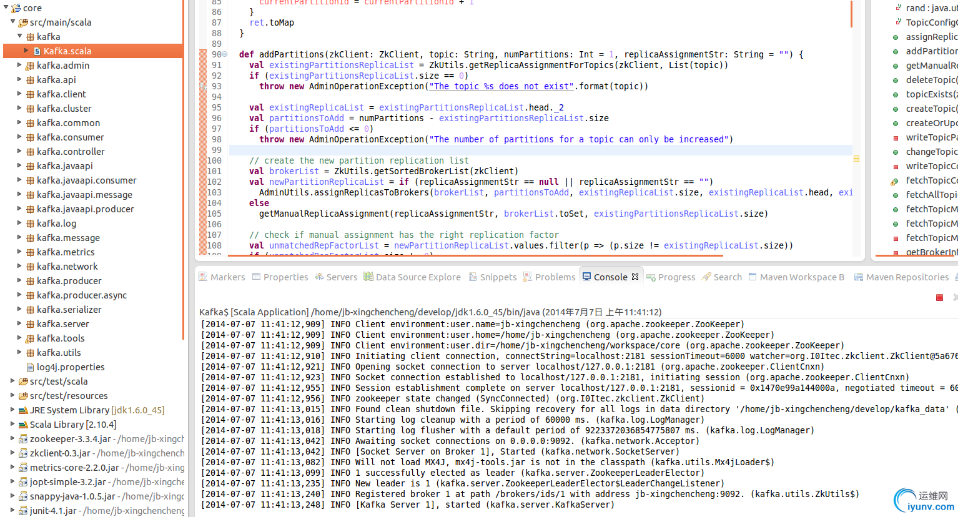Click the kafka.api package icon
958x517 pixels.
[x=30, y=80]
